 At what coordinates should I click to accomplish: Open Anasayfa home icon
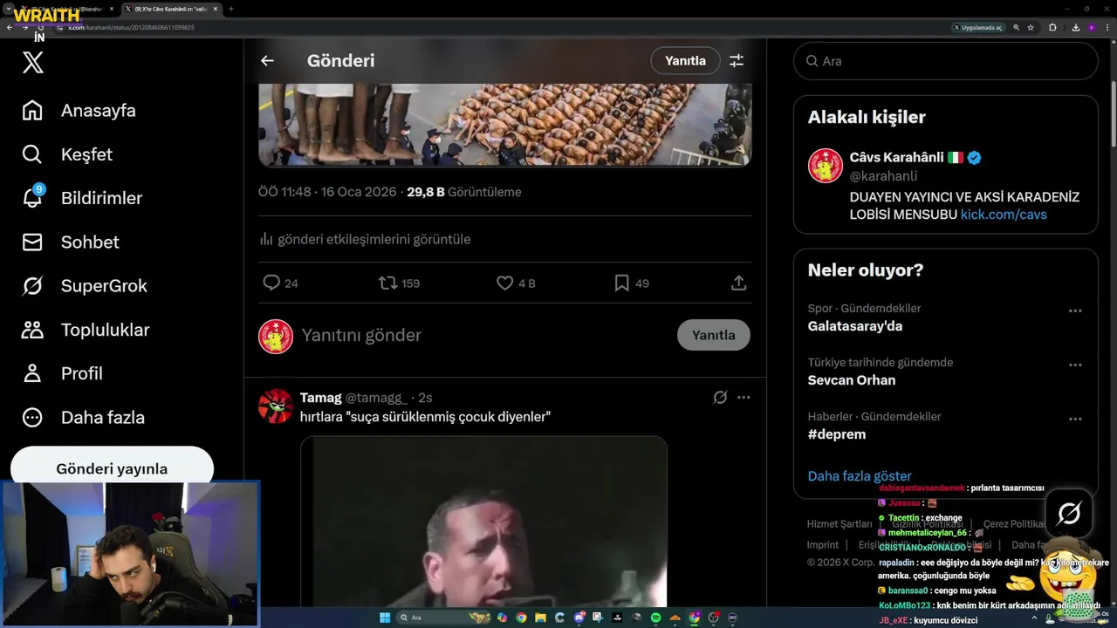coord(32,111)
